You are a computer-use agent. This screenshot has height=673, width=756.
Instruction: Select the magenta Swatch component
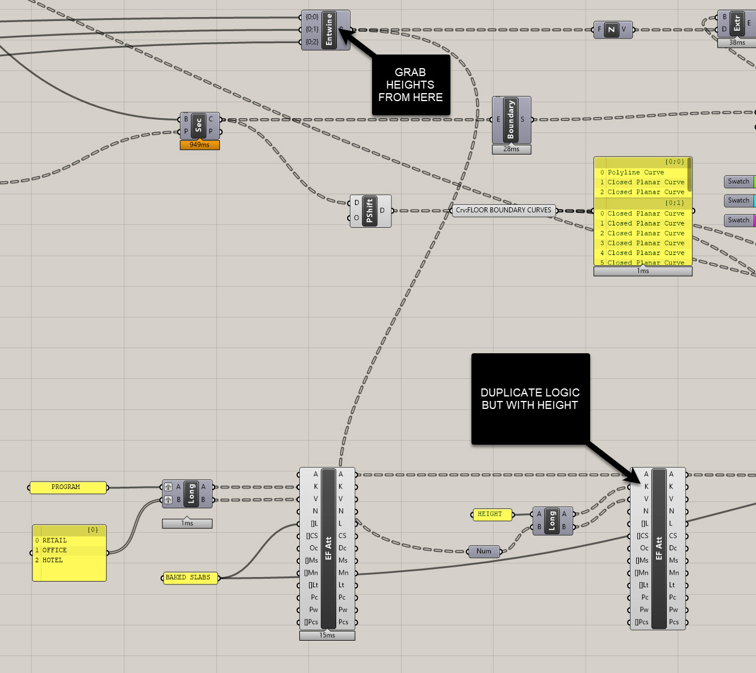pyautogui.click(x=739, y=220)
